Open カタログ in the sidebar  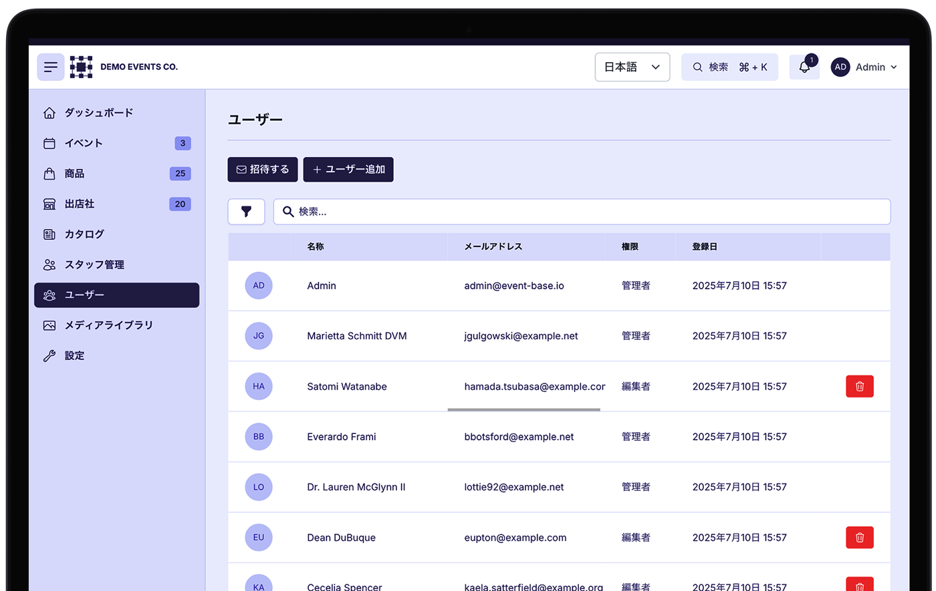117,234
